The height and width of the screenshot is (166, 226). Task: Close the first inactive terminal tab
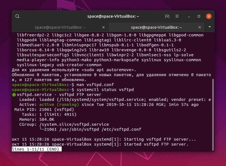[103, 27]
